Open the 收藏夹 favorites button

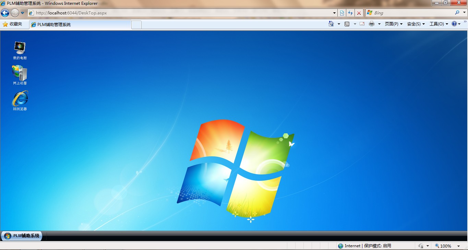tap(12, 24)
